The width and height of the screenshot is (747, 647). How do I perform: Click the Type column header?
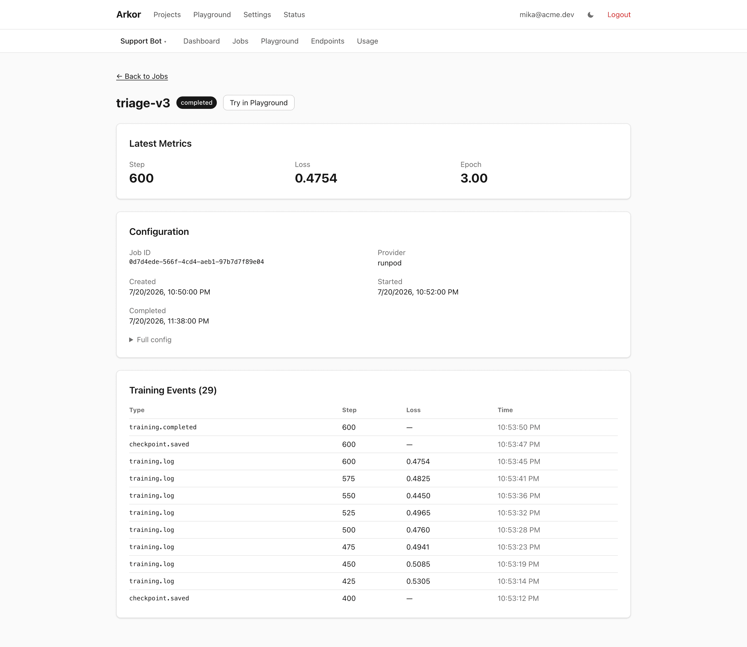(137, 410)
